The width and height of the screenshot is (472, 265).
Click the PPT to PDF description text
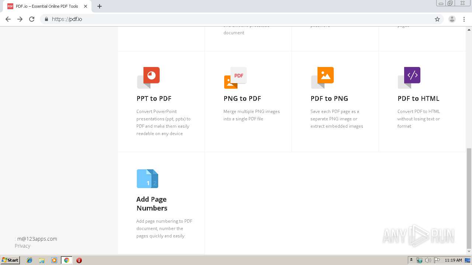pyautogui.click(x=163, y=122)
